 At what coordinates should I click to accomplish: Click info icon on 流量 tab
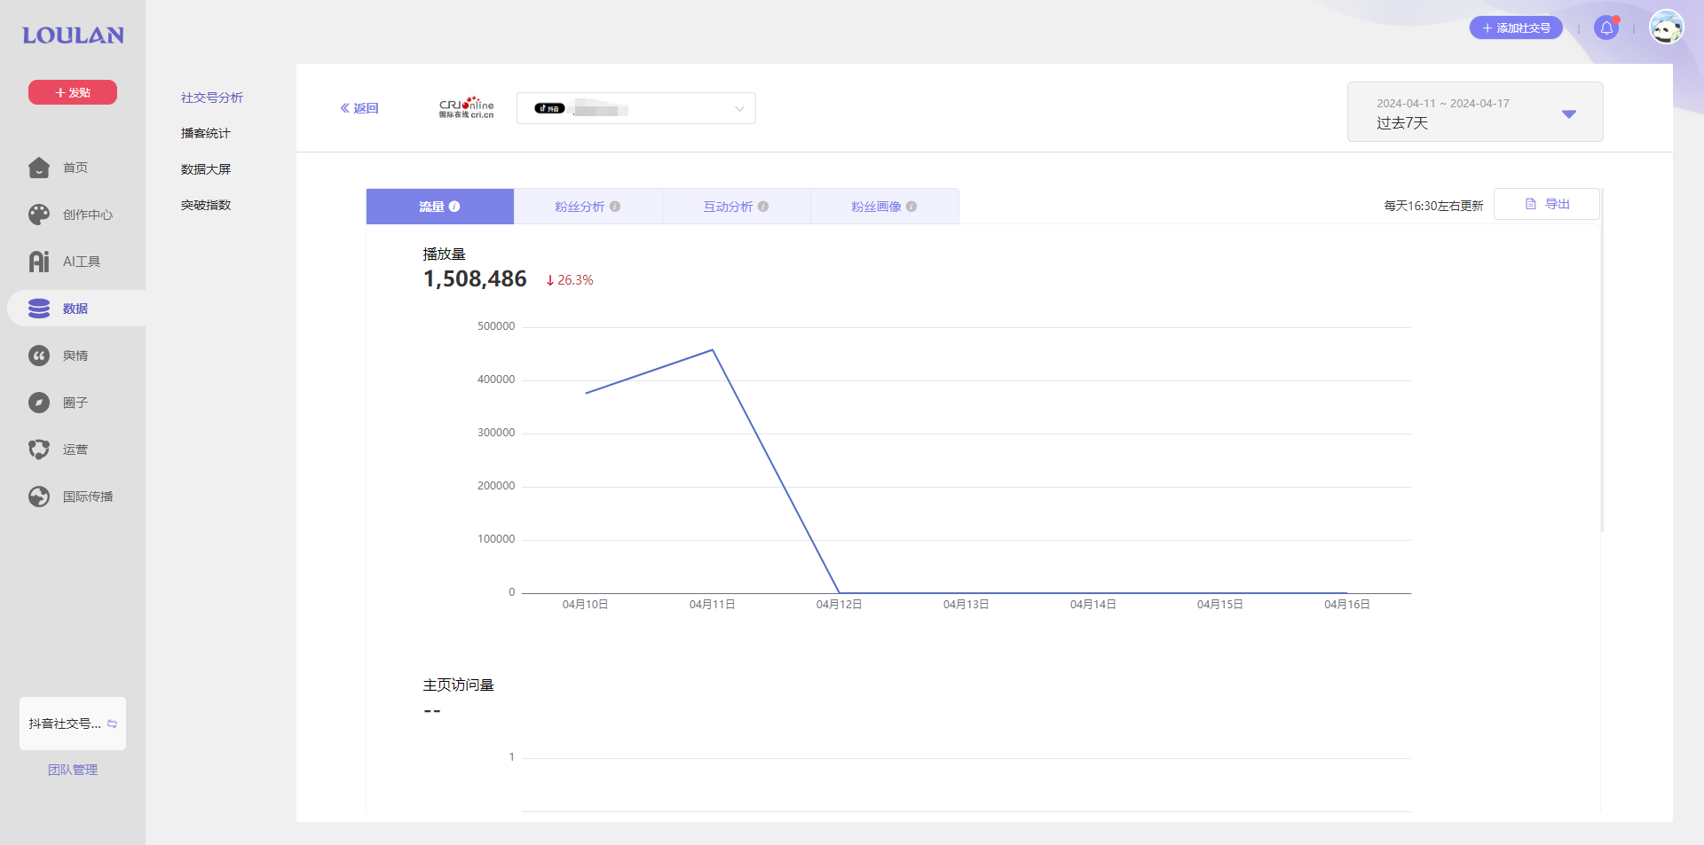tap(454, 207)
